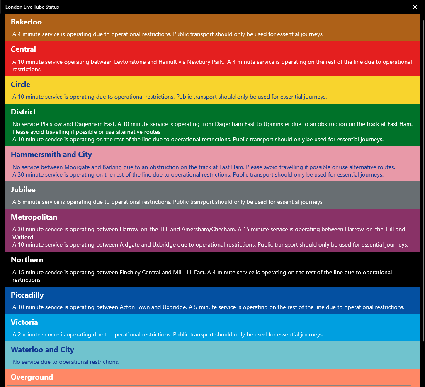
Task: Click Hammersmith's Moorgate and Barking status line
Action: [204, 167]
